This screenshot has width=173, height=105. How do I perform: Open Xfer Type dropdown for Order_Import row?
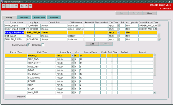click(118, 26)
